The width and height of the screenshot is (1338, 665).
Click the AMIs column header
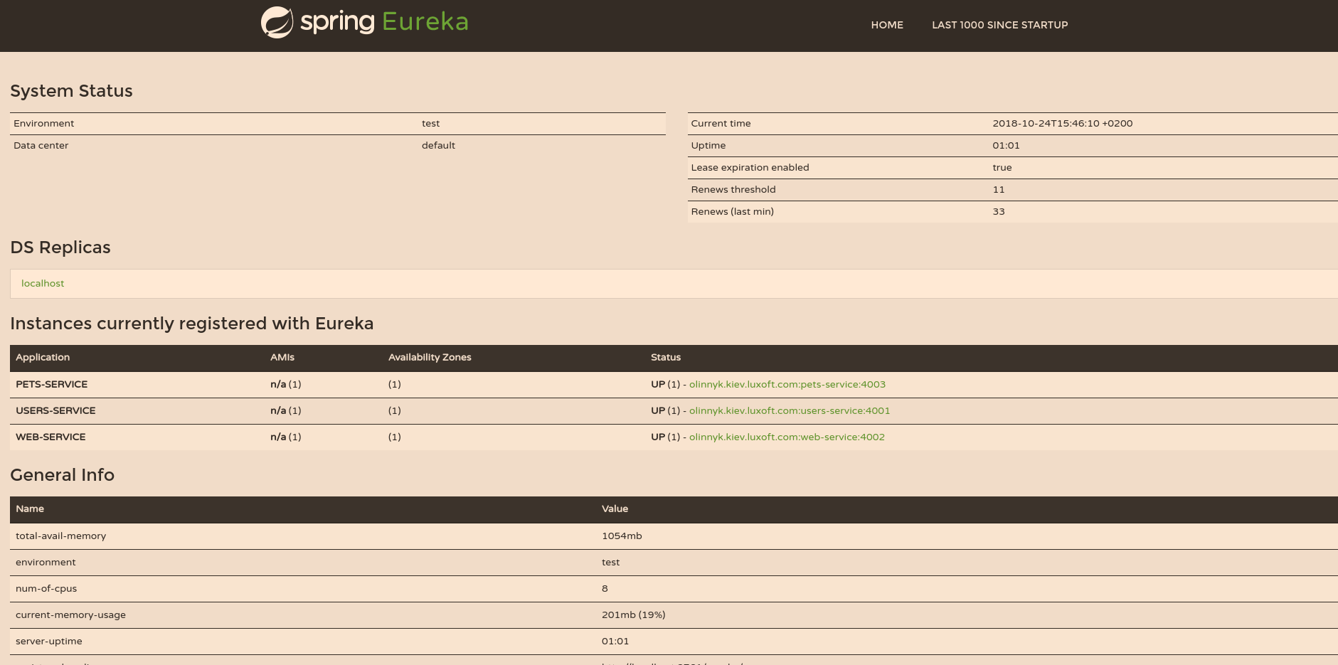282,357
